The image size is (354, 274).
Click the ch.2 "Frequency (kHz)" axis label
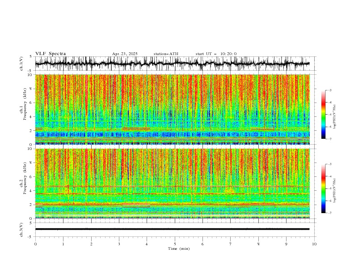coord(25,178)
